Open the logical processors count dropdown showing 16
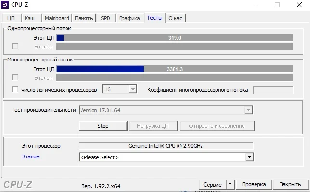This screenshot has height=192, width=310. point(120,89)
